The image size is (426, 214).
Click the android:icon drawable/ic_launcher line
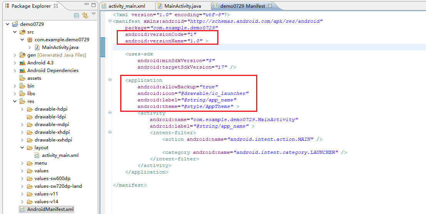[193, 93]
